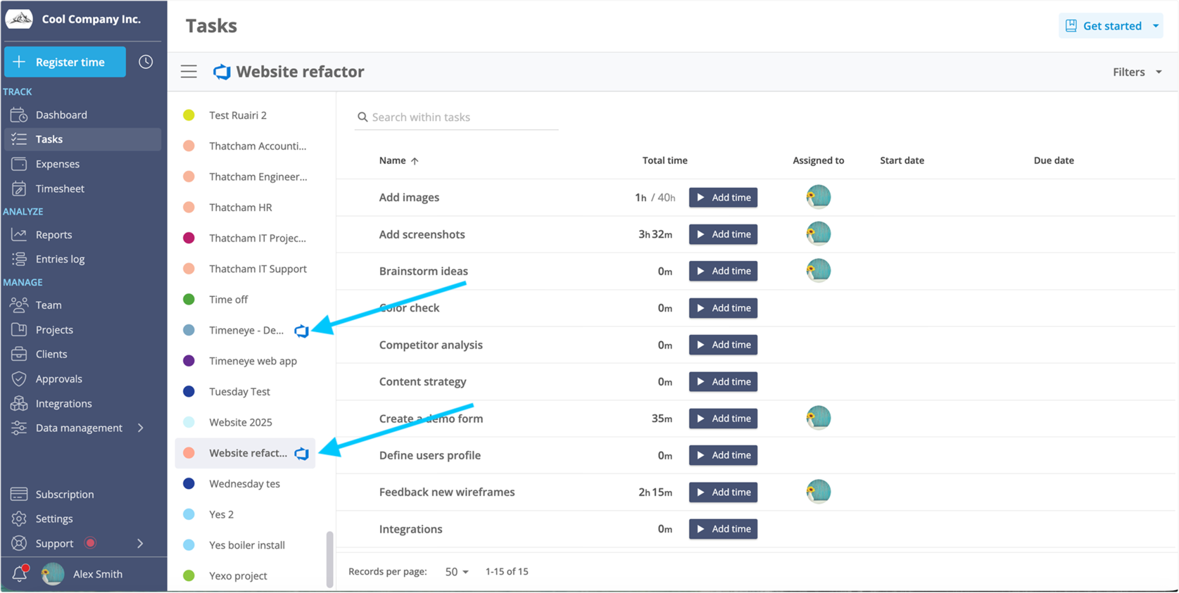Click the Search within tasks field
Image resolution: width=1179 pixels, height=593 pixels.
click(x=457, y=117)
